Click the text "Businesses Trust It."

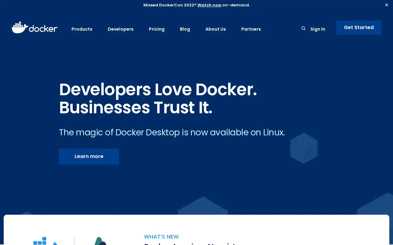pos(136,108)
